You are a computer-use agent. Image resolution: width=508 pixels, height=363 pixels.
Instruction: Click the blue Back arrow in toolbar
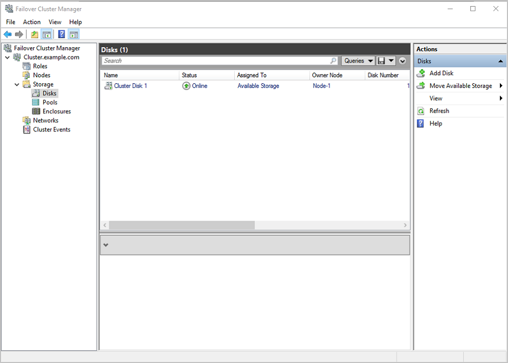[x=8, y=35]
